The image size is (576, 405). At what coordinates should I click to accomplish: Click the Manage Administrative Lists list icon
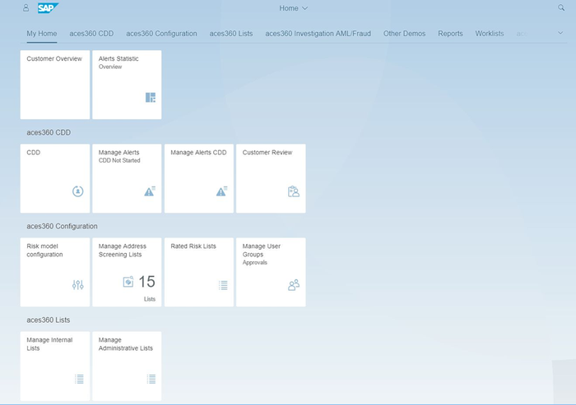tap(151, 379)
